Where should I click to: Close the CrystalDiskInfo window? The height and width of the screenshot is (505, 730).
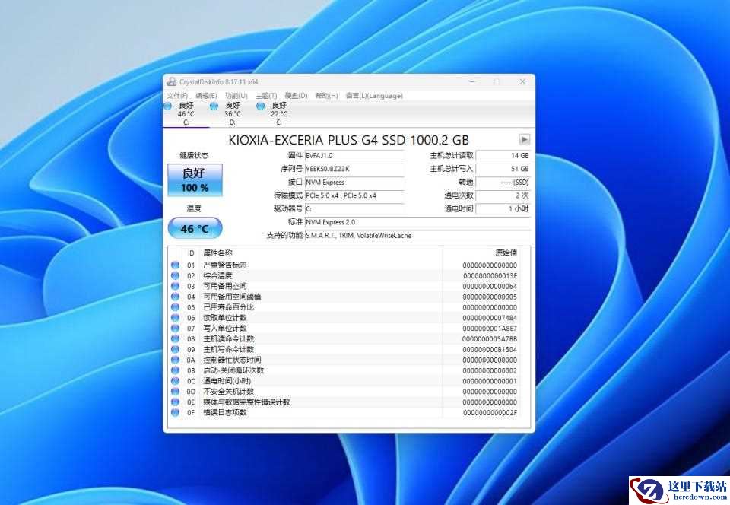coord(522,81)
